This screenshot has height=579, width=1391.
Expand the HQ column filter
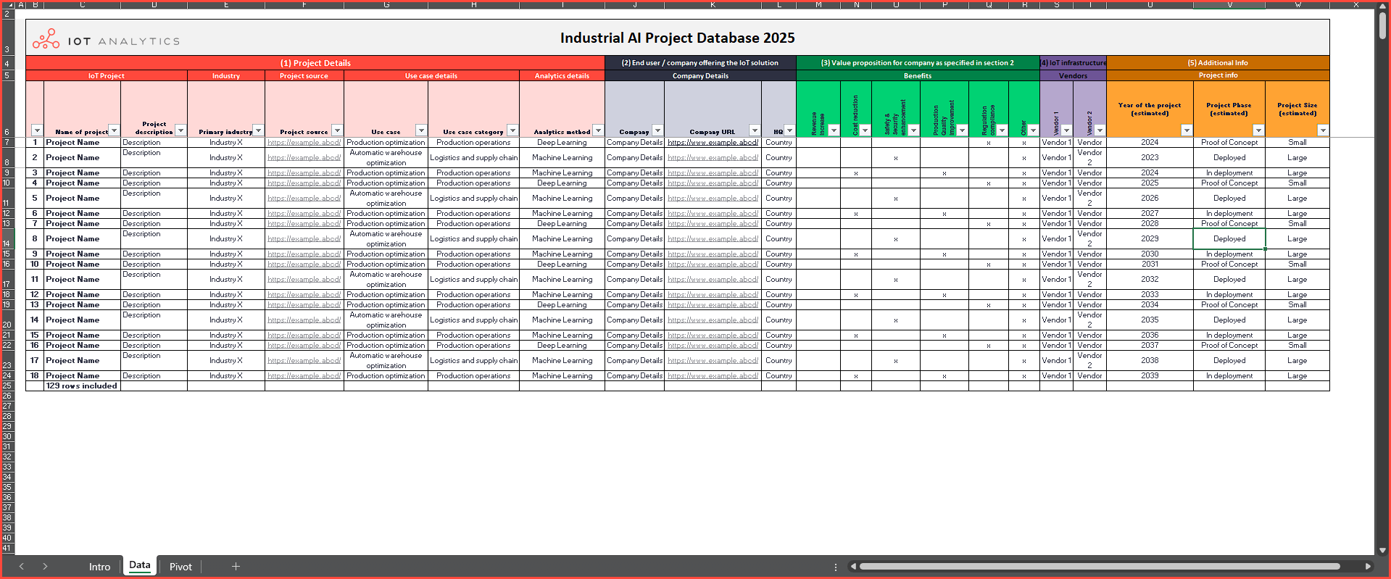pos(789,130)
